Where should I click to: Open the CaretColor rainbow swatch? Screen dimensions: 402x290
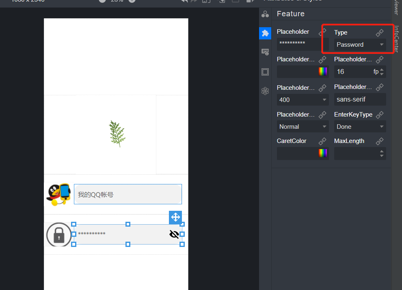click(323, 153)
